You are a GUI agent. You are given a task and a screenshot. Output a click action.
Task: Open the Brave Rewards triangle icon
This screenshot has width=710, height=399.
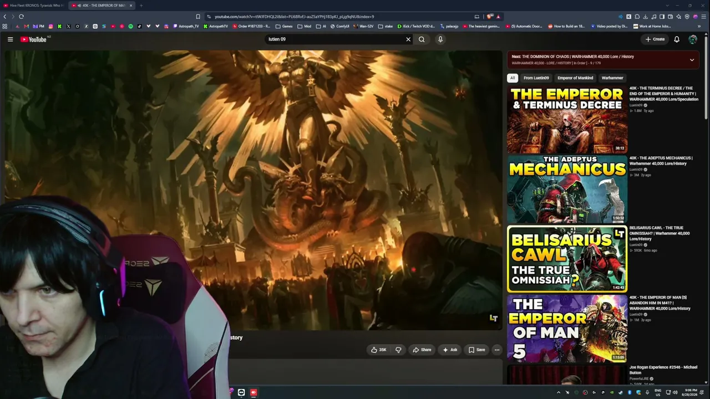click(x=498, y=17)
